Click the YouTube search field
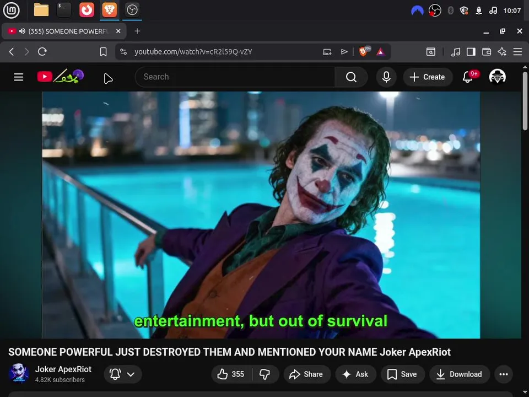 tap(235, 77)
